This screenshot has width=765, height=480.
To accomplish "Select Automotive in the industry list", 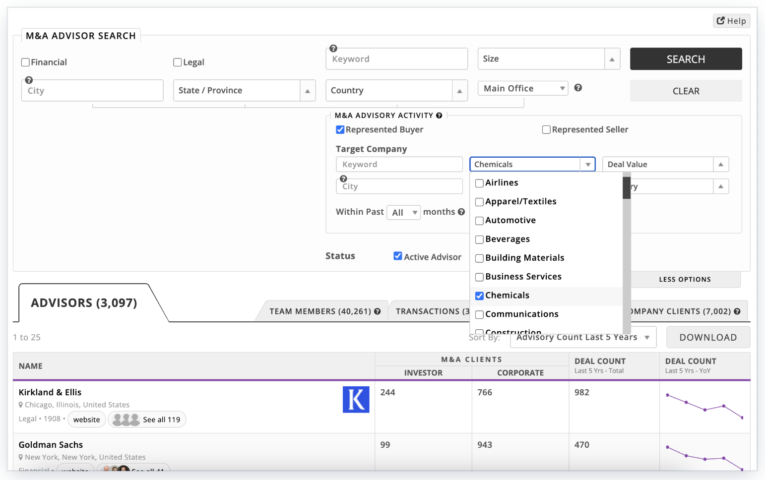I will click(x=479, y=221).
